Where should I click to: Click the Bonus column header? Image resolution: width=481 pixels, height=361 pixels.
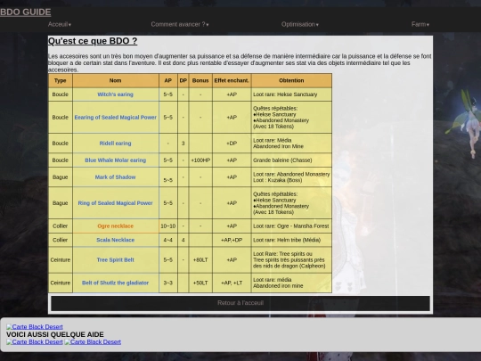coord(200,81)
